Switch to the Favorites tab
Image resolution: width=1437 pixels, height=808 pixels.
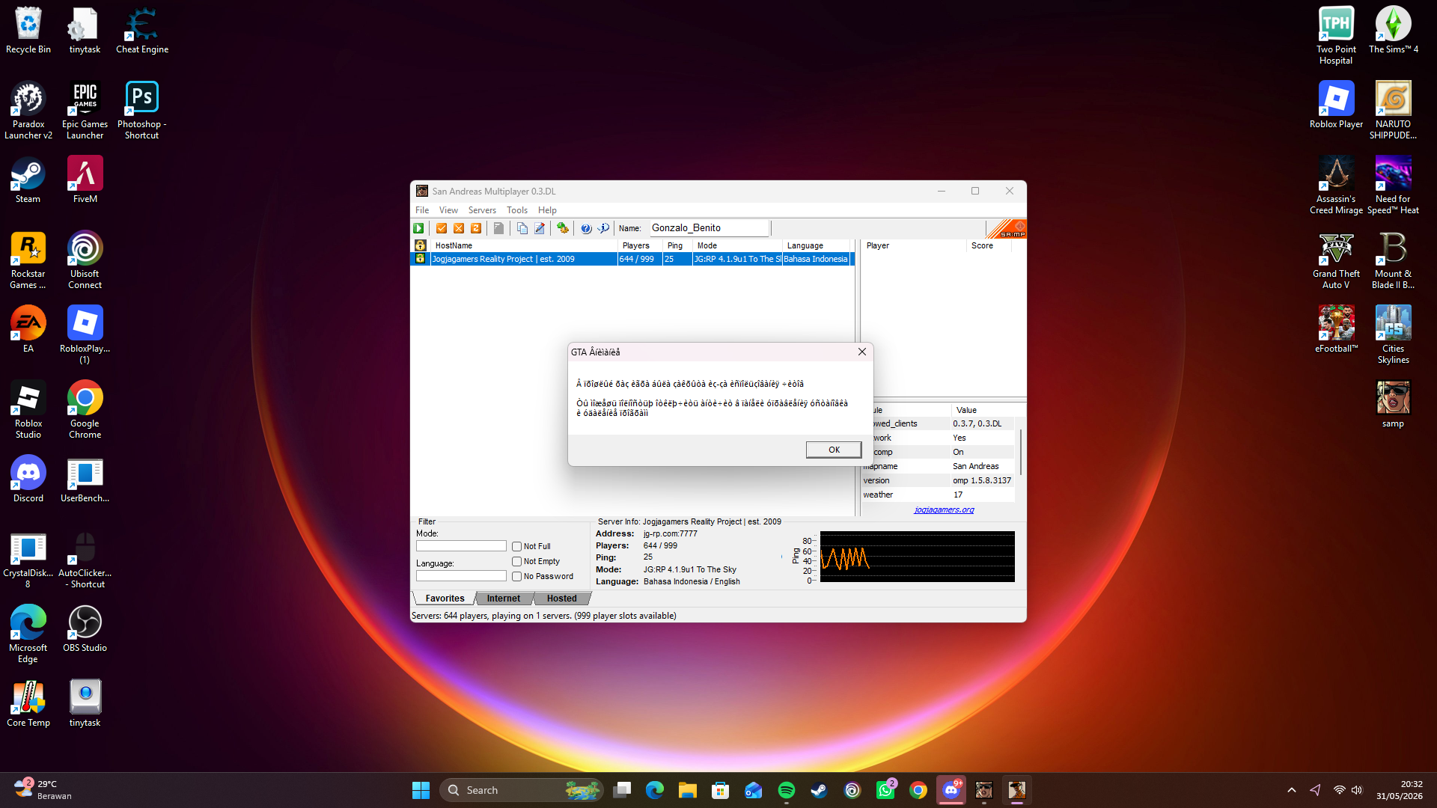pos(445,599)
